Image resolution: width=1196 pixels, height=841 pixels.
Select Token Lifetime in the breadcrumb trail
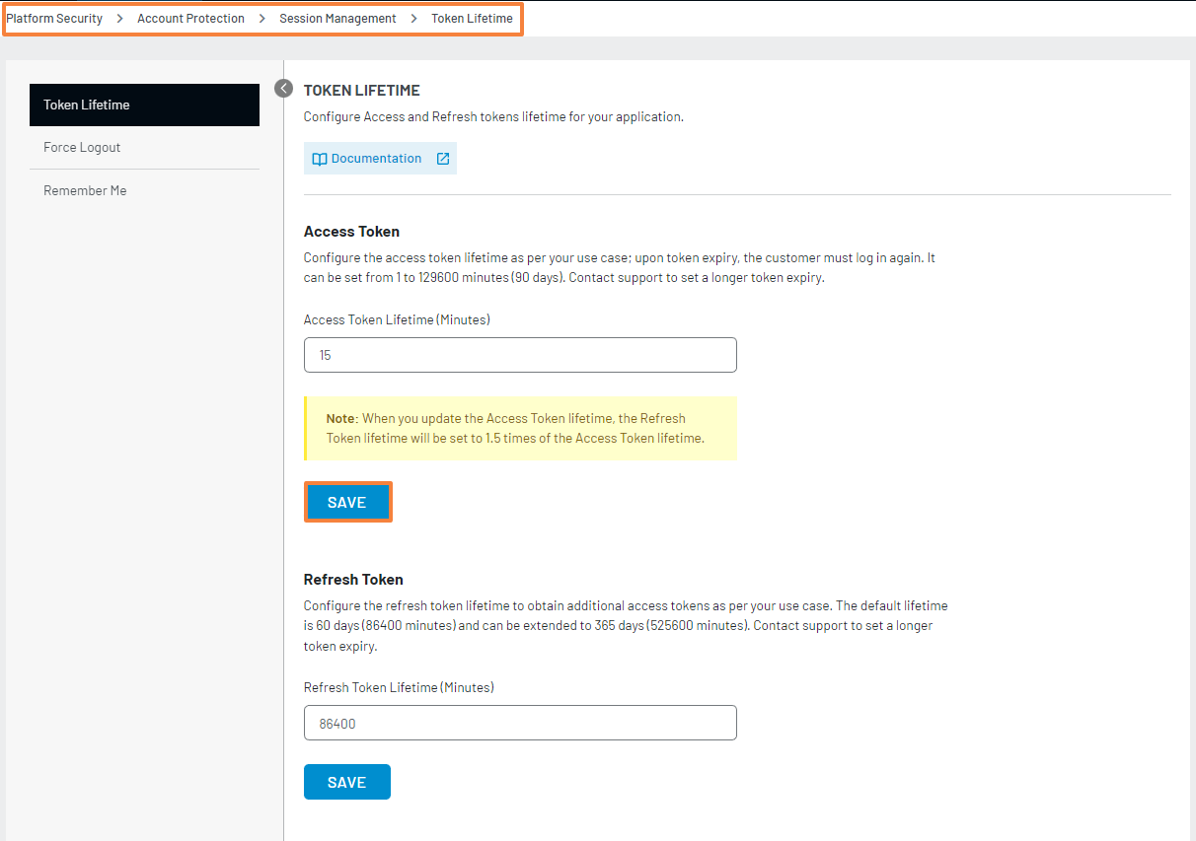point(472,19)
